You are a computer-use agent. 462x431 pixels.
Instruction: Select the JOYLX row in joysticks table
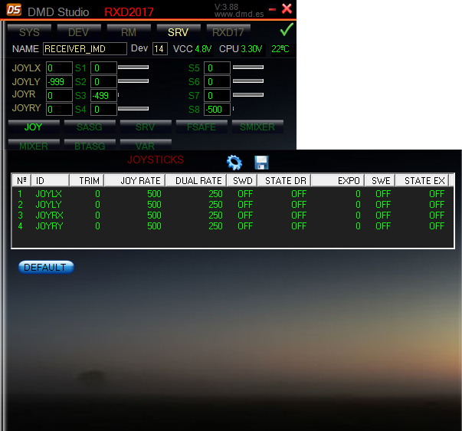point(232,194)
